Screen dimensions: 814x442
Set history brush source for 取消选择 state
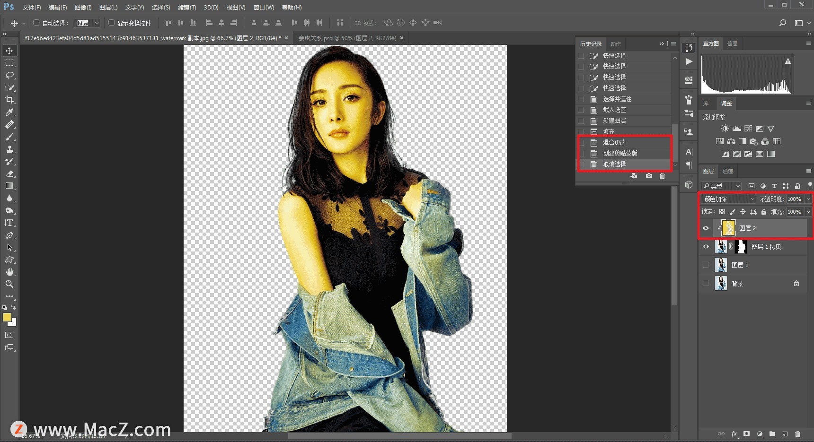pos(581,164)
